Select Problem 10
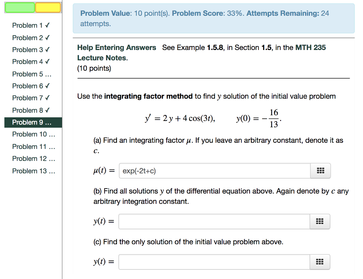 30,134
